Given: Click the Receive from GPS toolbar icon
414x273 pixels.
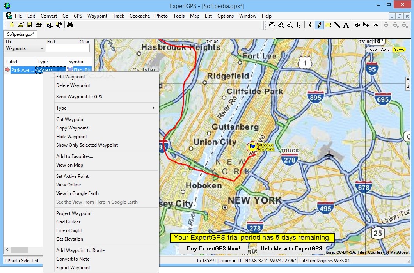Looking at the screenshot, I should pos(59,25).
